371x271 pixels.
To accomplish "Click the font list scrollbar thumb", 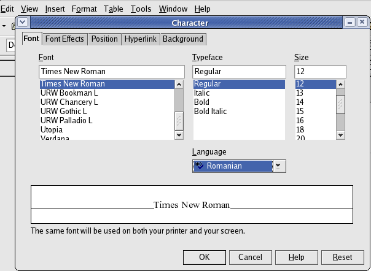I will [x=179, y=121].
